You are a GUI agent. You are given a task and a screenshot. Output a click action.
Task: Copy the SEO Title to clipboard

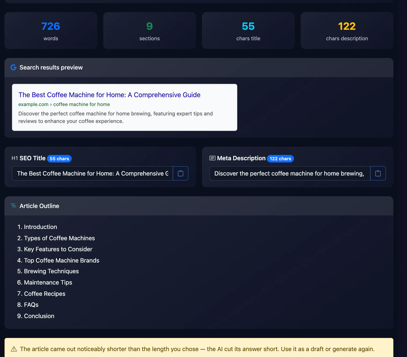point(180,173)
